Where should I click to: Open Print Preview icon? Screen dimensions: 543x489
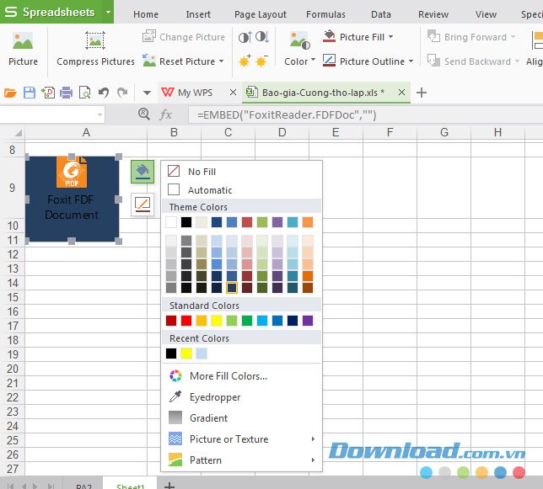(85, 93)
